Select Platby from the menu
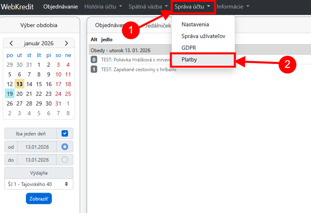The width and height of the screenshot is (311, 213). pyautogui.click(x=189, y=60)
